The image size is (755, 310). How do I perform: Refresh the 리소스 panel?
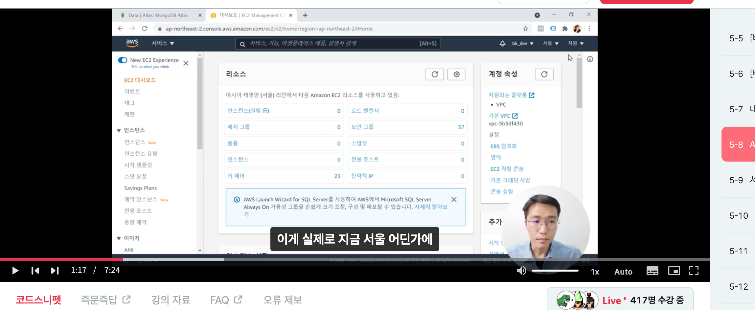tap(435, 74)
